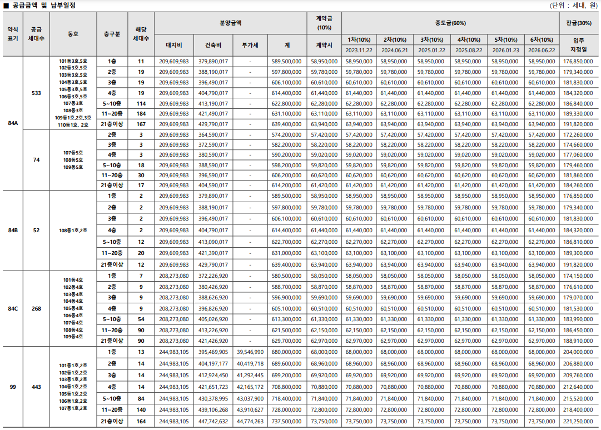Image resolution: width=601 pixels, height=430 pixels.
Task: Click land cost 244,983,105 in 1층 row
Action: pyautogui.click(x=174, y=352)
